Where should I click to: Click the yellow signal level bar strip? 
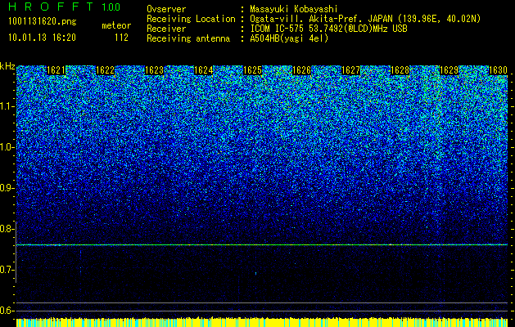262,322
